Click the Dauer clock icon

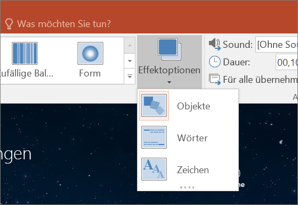pos(215,62)
